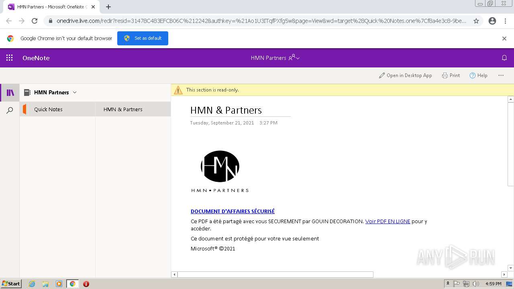The image size is (514, 289).
Task: Click the browser back arrow
Action: (9, 21)
